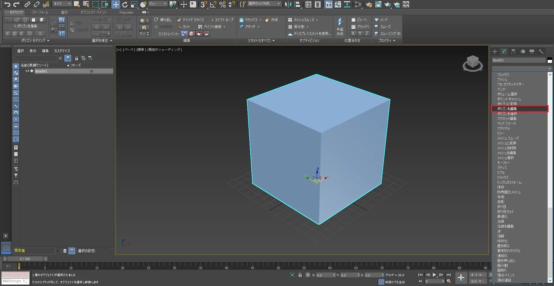Toggle the Selection Lock padlock icon
This screenshot has height=286, width=554.
300,275
